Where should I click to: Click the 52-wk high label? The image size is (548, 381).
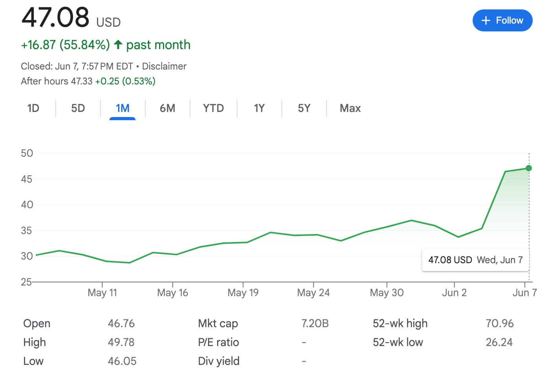[400, 323]
